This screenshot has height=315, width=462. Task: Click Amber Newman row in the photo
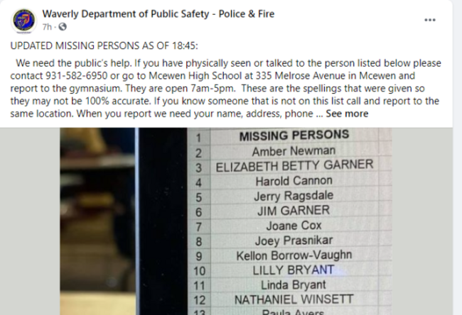click(x=294, y=151)
